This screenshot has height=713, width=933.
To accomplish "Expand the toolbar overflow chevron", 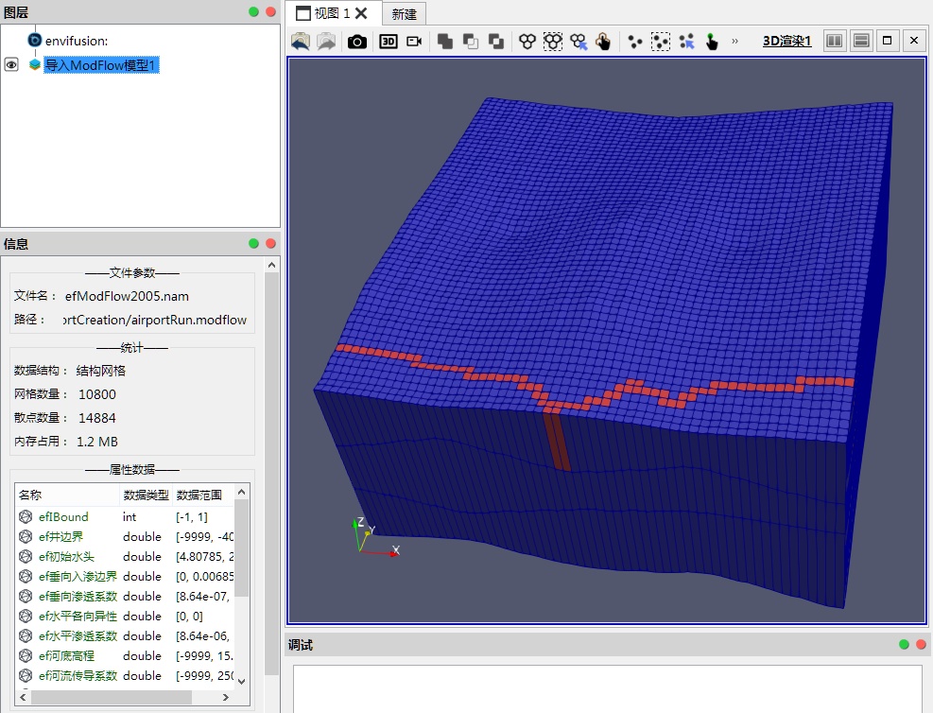I will pyautogui.click(x=734, y=41).
